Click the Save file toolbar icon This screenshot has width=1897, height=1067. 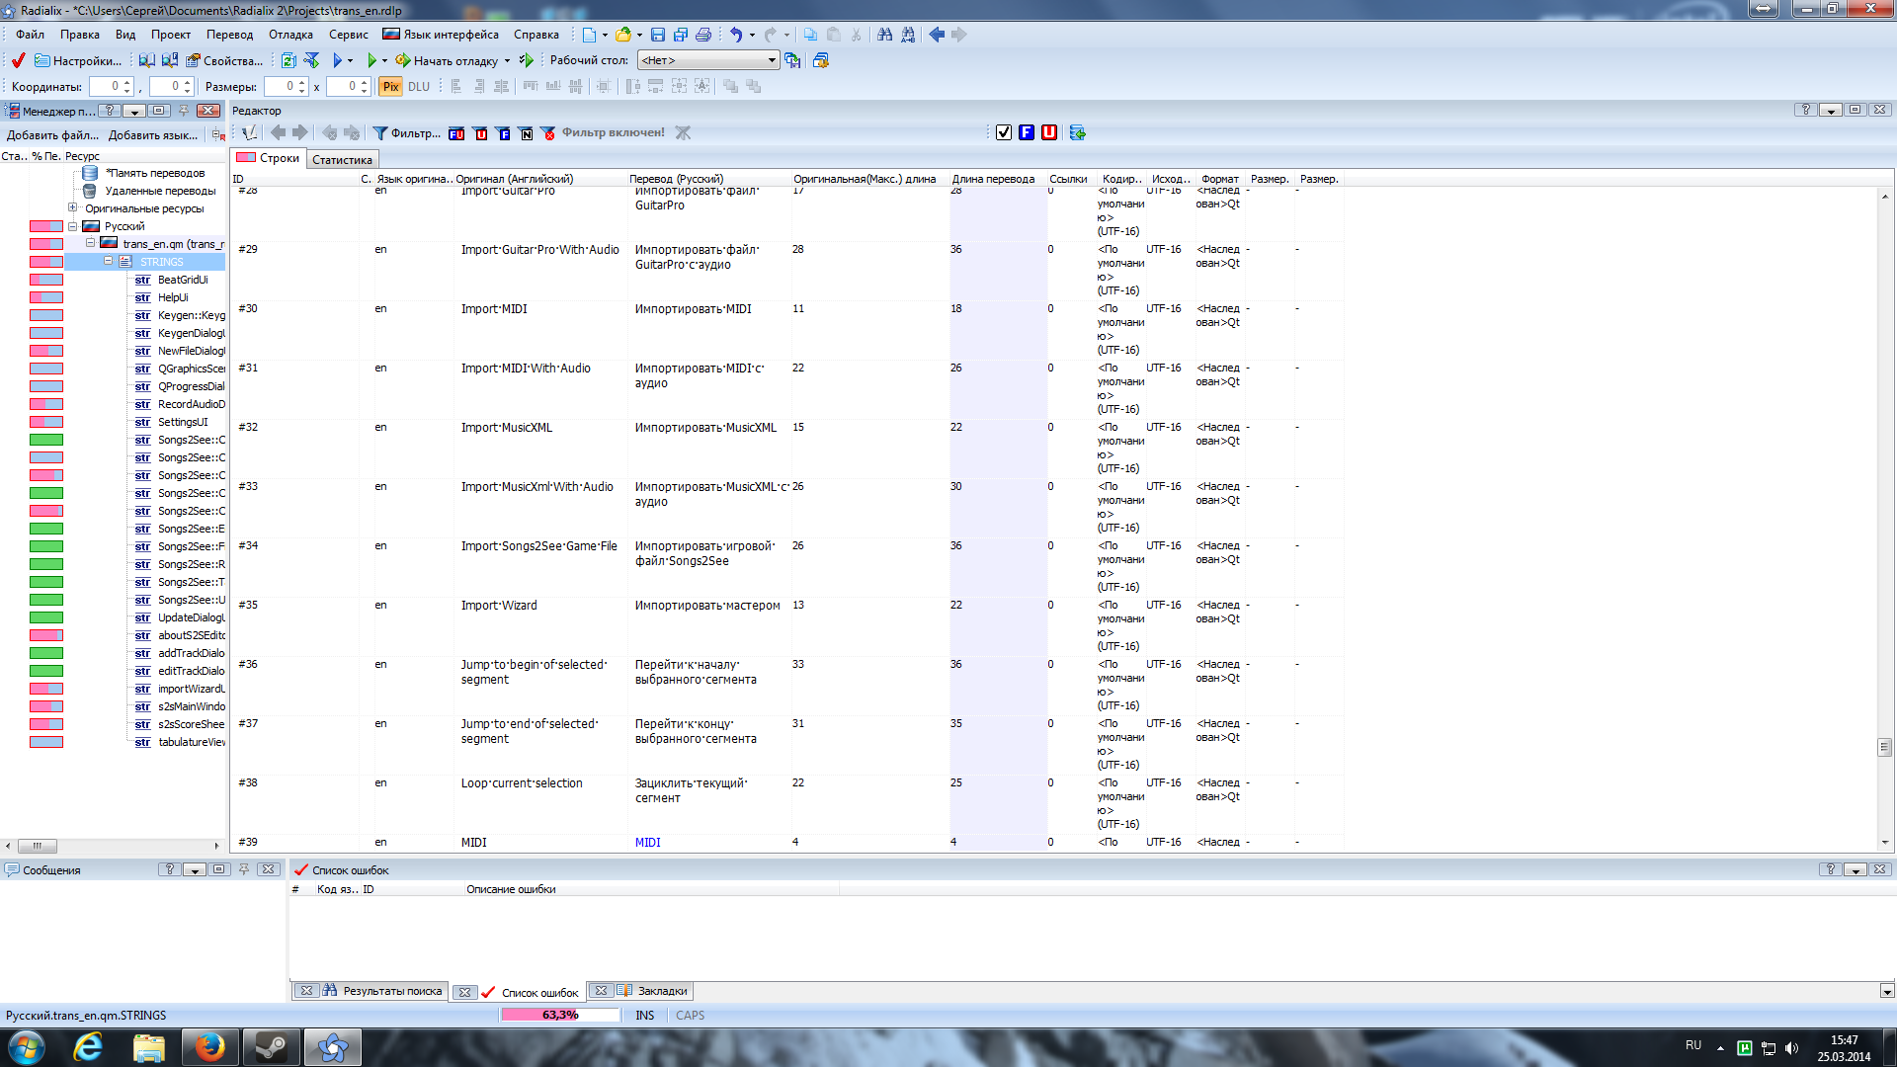pos(658,35)
